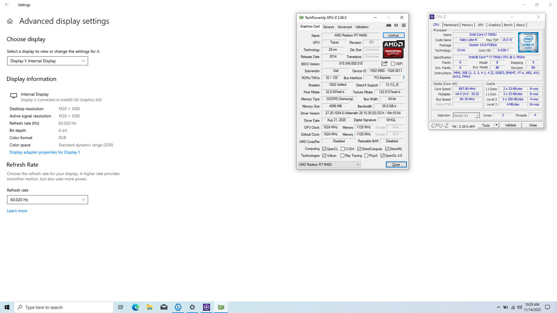Toggle the DirectCompute checkbox

(x=359, y=149)
